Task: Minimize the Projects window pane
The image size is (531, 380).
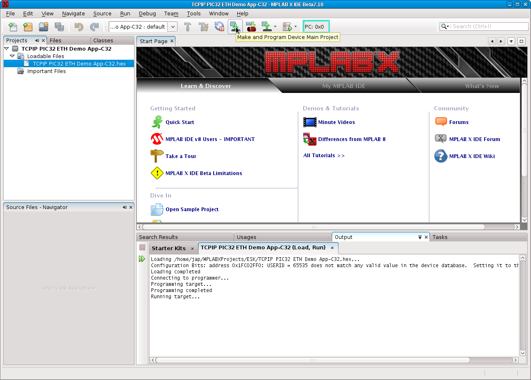Action: [x=37, y=41]
